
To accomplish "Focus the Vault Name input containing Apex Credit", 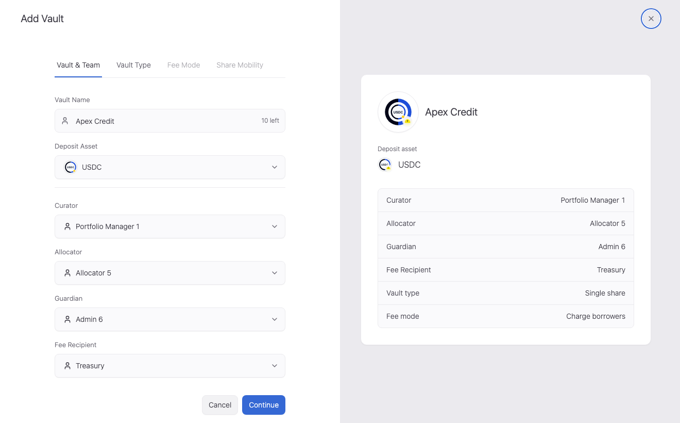I will 170,121.
